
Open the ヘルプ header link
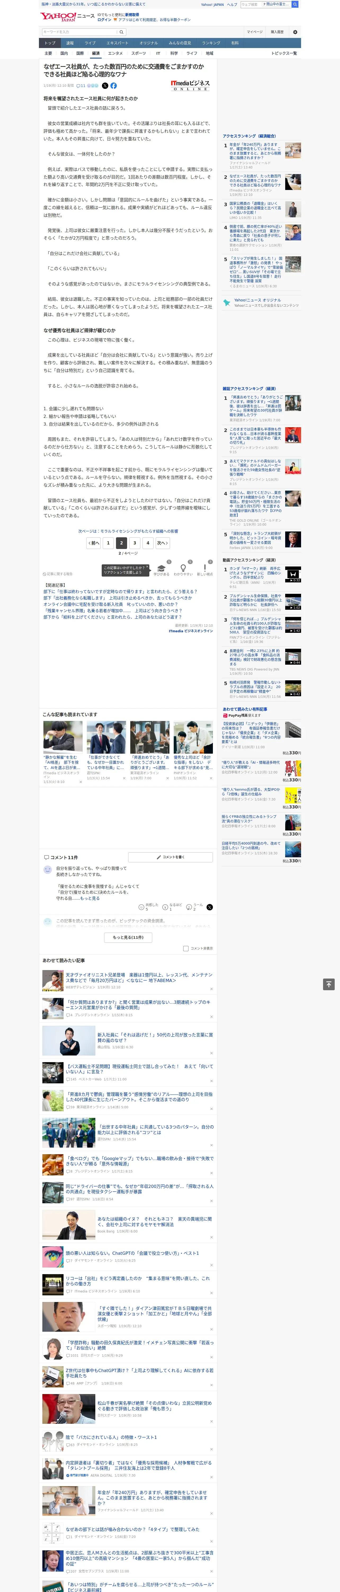coord(231,4)
